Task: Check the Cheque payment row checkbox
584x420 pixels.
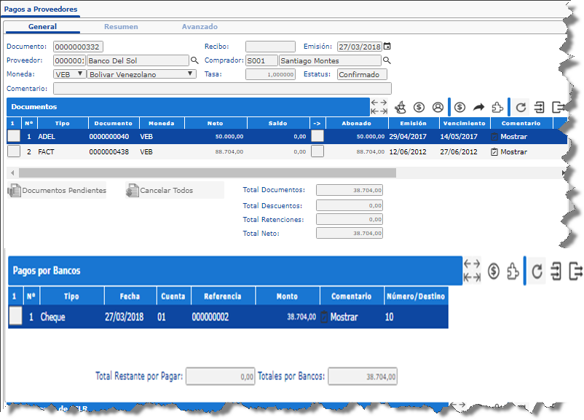Action: click(x=15, y=317)
